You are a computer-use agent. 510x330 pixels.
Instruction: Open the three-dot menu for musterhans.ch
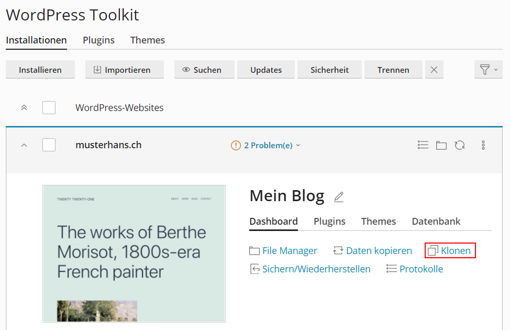tap(483, 145)
